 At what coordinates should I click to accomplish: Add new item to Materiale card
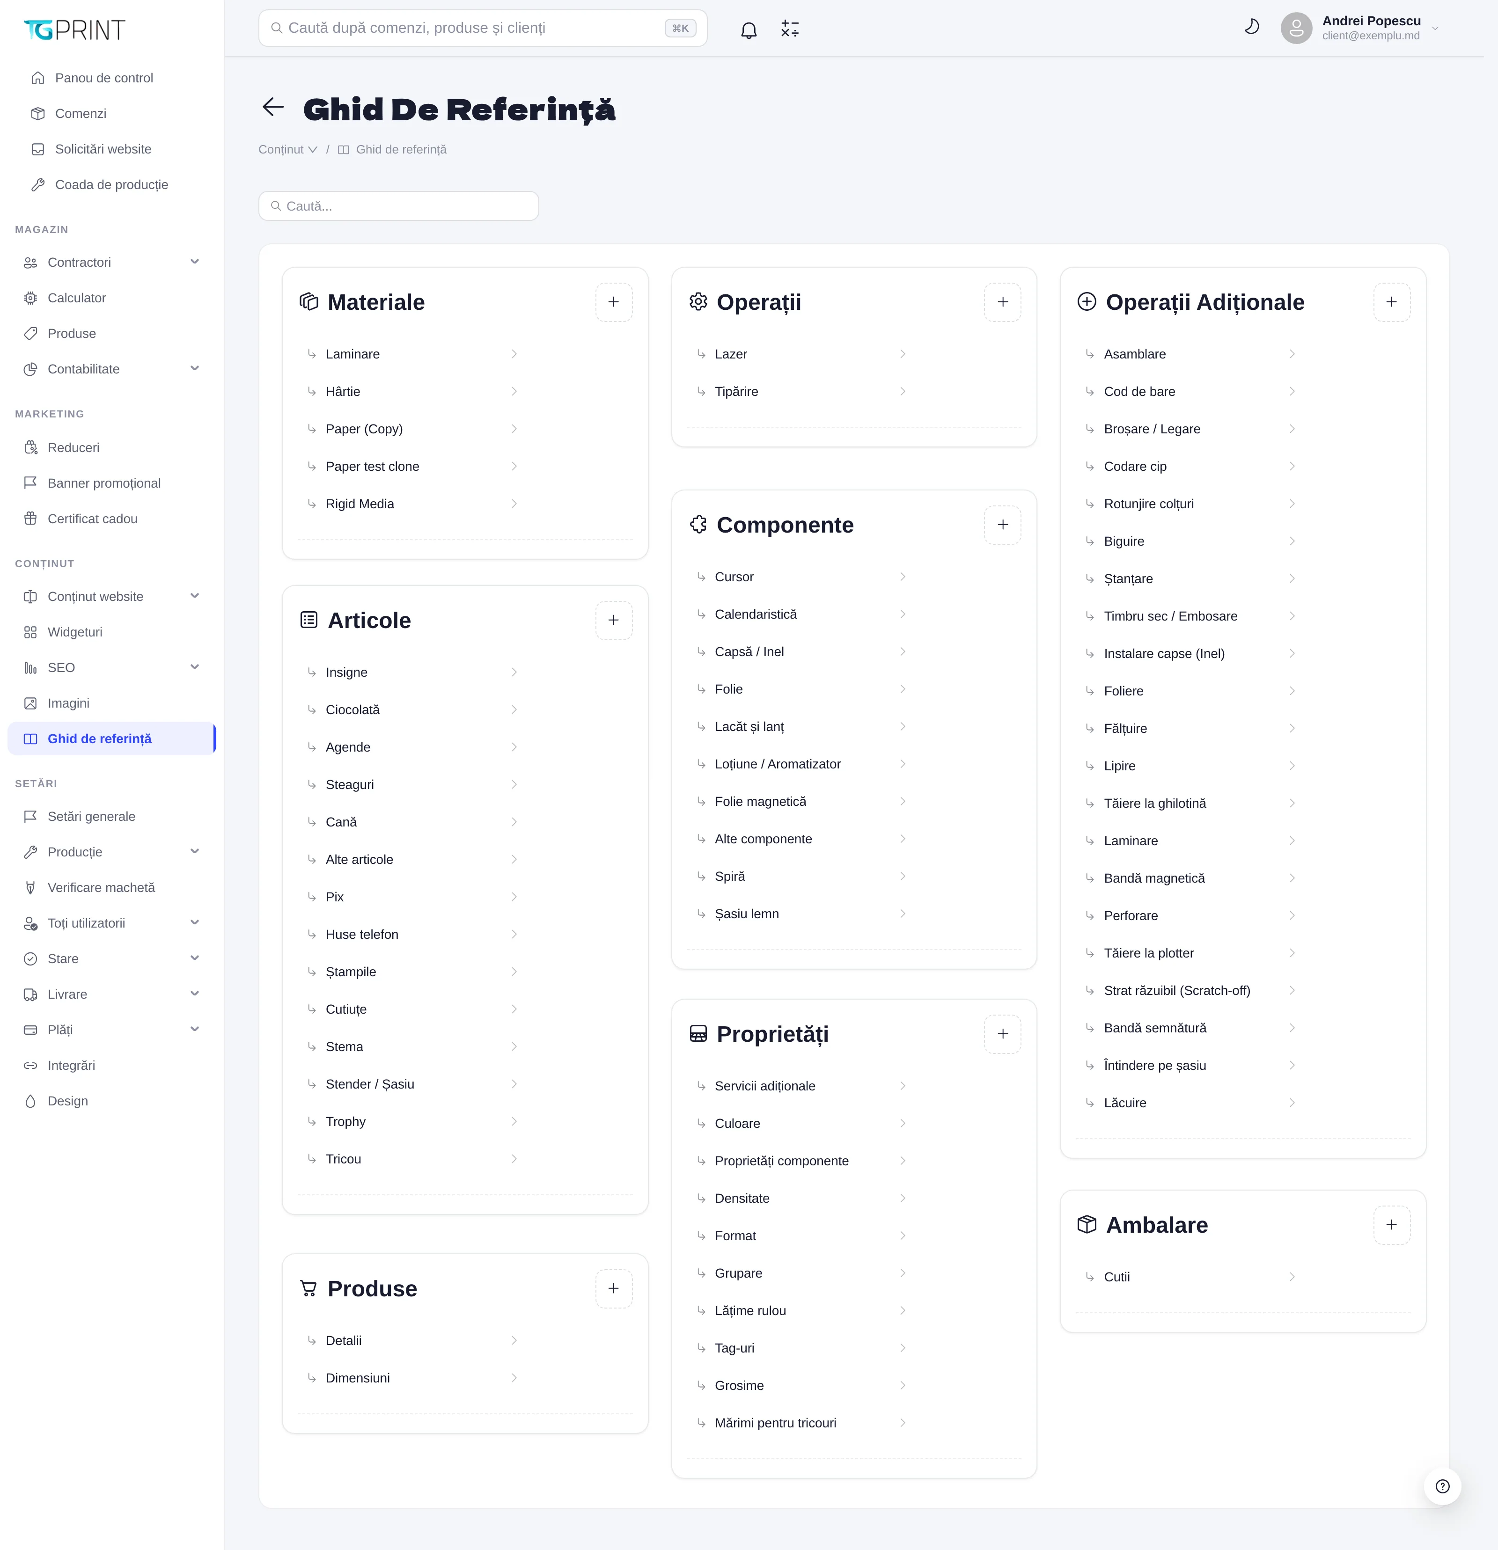click(x=614, y=302)
